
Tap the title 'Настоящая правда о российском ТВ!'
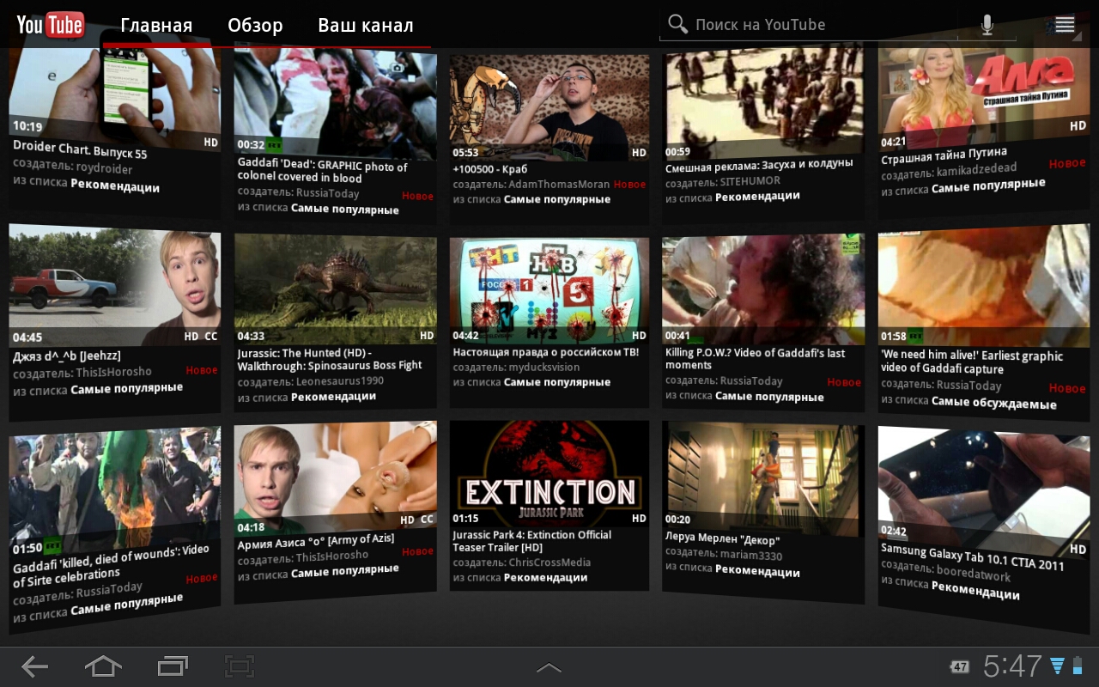pyautogui.click(x=546, y=352)
